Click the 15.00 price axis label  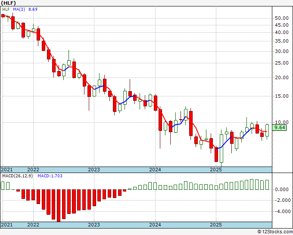[x=282, y=96]
